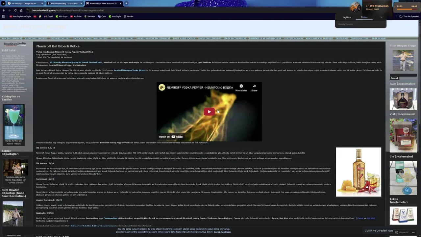The width and height of the screenshot is (421, 237).
Task: Play the Nemiroff Vodka Pepper YouTube video
Action: [x=209, y=112]
